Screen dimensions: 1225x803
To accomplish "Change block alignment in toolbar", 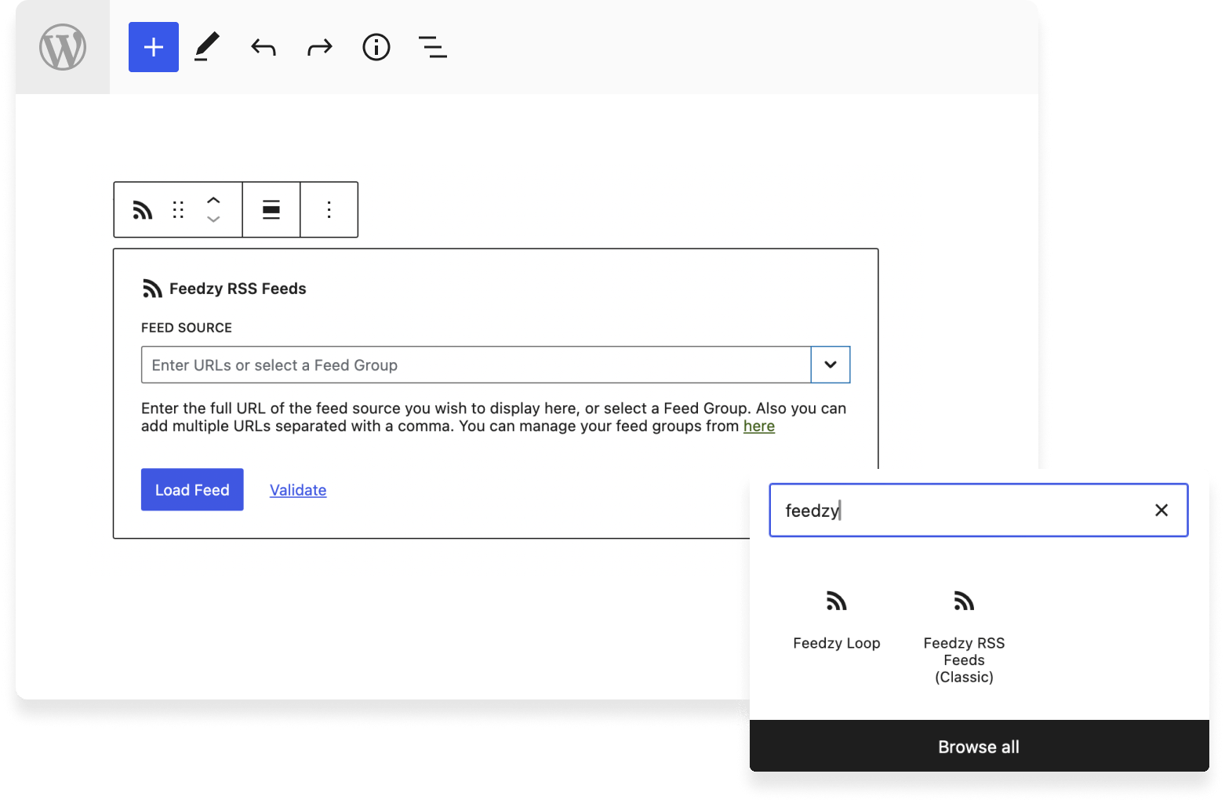I will (271, 209).
